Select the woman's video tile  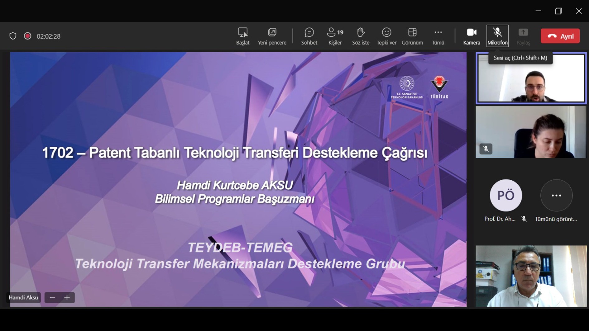(x=531, y=132)
